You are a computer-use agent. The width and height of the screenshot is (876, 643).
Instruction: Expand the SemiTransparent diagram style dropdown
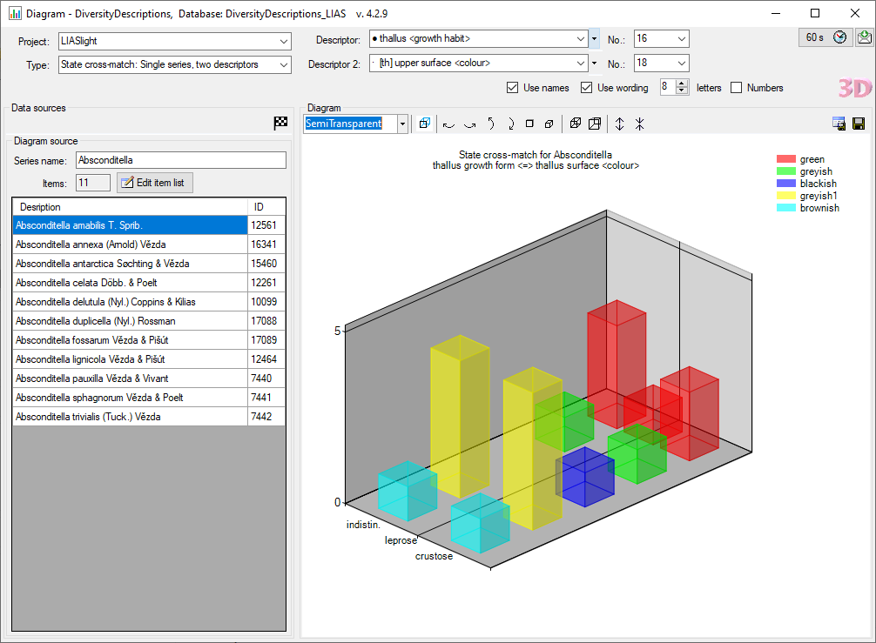coord(402,124)
